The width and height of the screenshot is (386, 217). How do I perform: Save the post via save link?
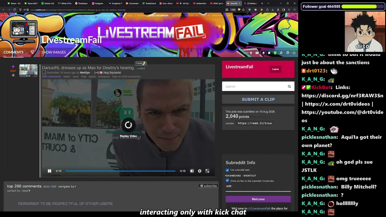tap(75, 77)
